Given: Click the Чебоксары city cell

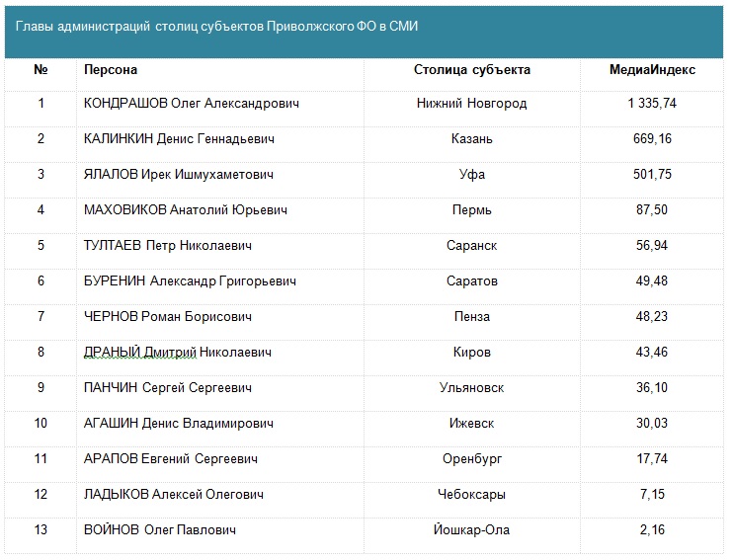Looking at the screenshot, I should [471, 495].
